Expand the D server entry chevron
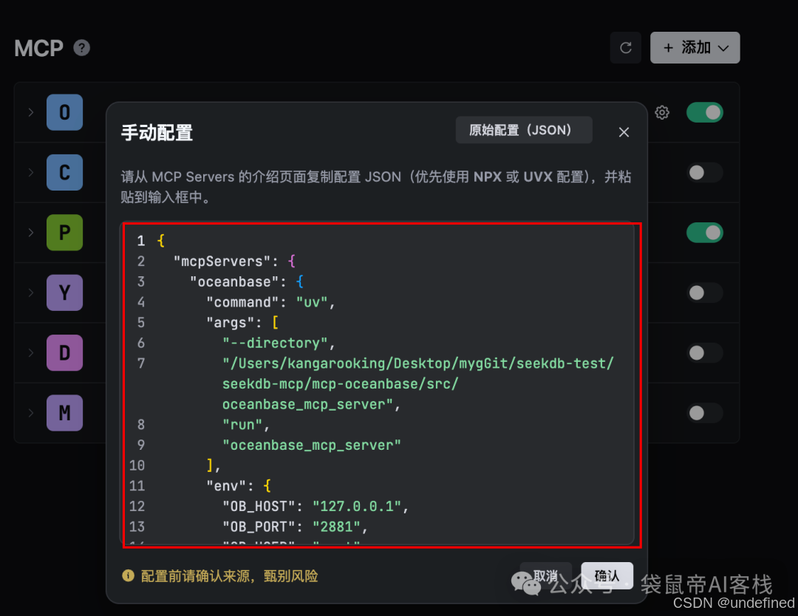Screen dimensions: 798x616 tap(30, 352)
